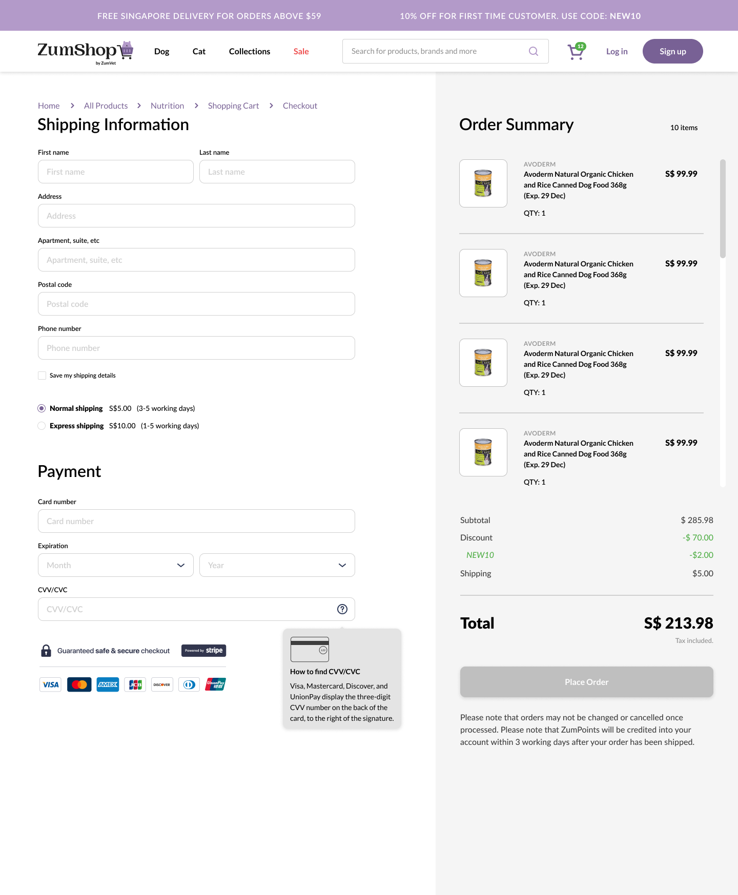Viewport: 738px width, 895px height.
Task: Focus the Postal code field
Action: (196, 304)
